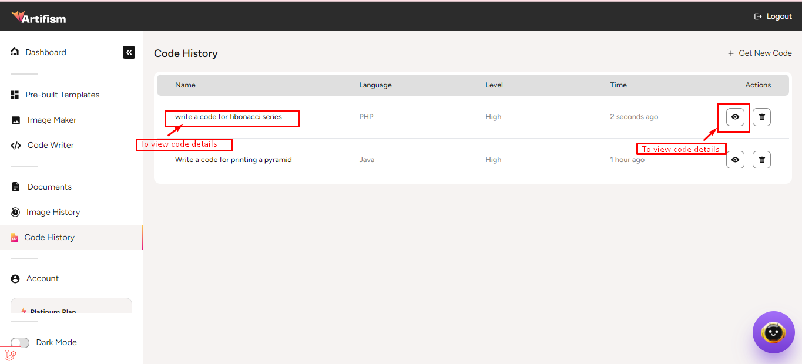Screen dimensions: 802x364
Task: Open the chatbot assistant bubble
Action: (773, 332)
